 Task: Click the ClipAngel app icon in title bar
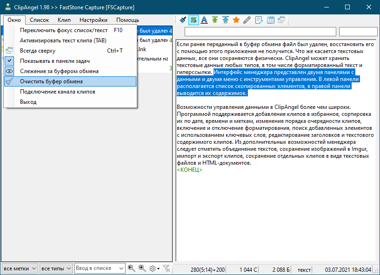point(8,7)
